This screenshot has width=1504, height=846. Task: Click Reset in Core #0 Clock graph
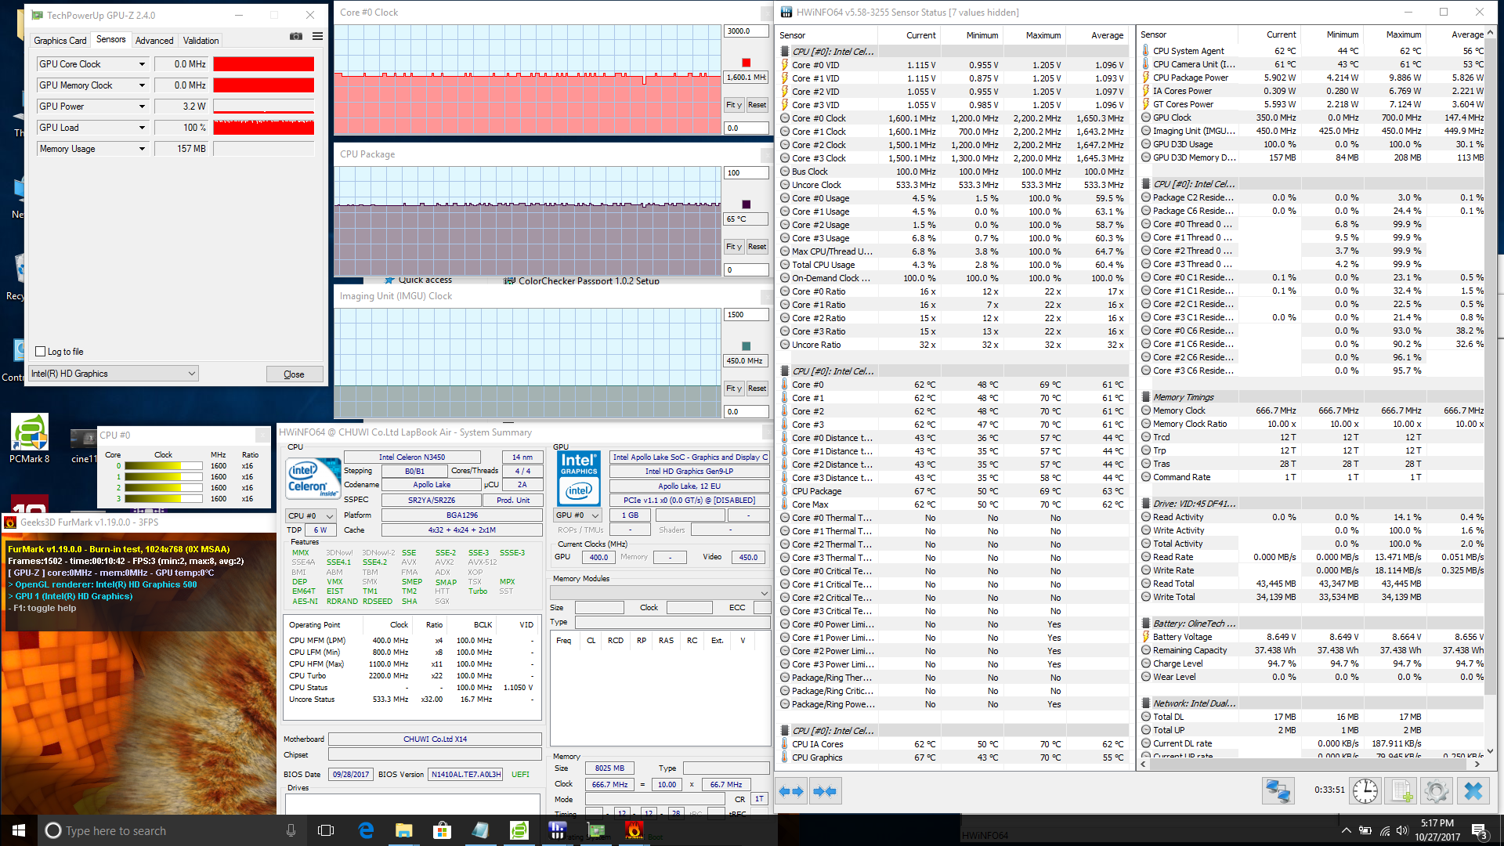tap(757, 104)
